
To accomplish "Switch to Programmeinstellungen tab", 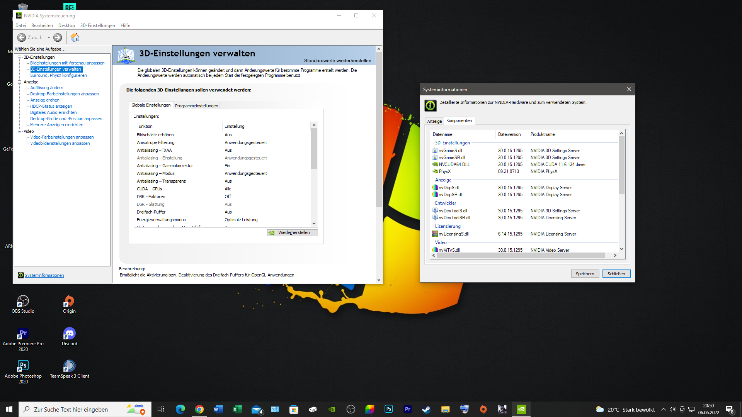I will [x=196, y=106].
